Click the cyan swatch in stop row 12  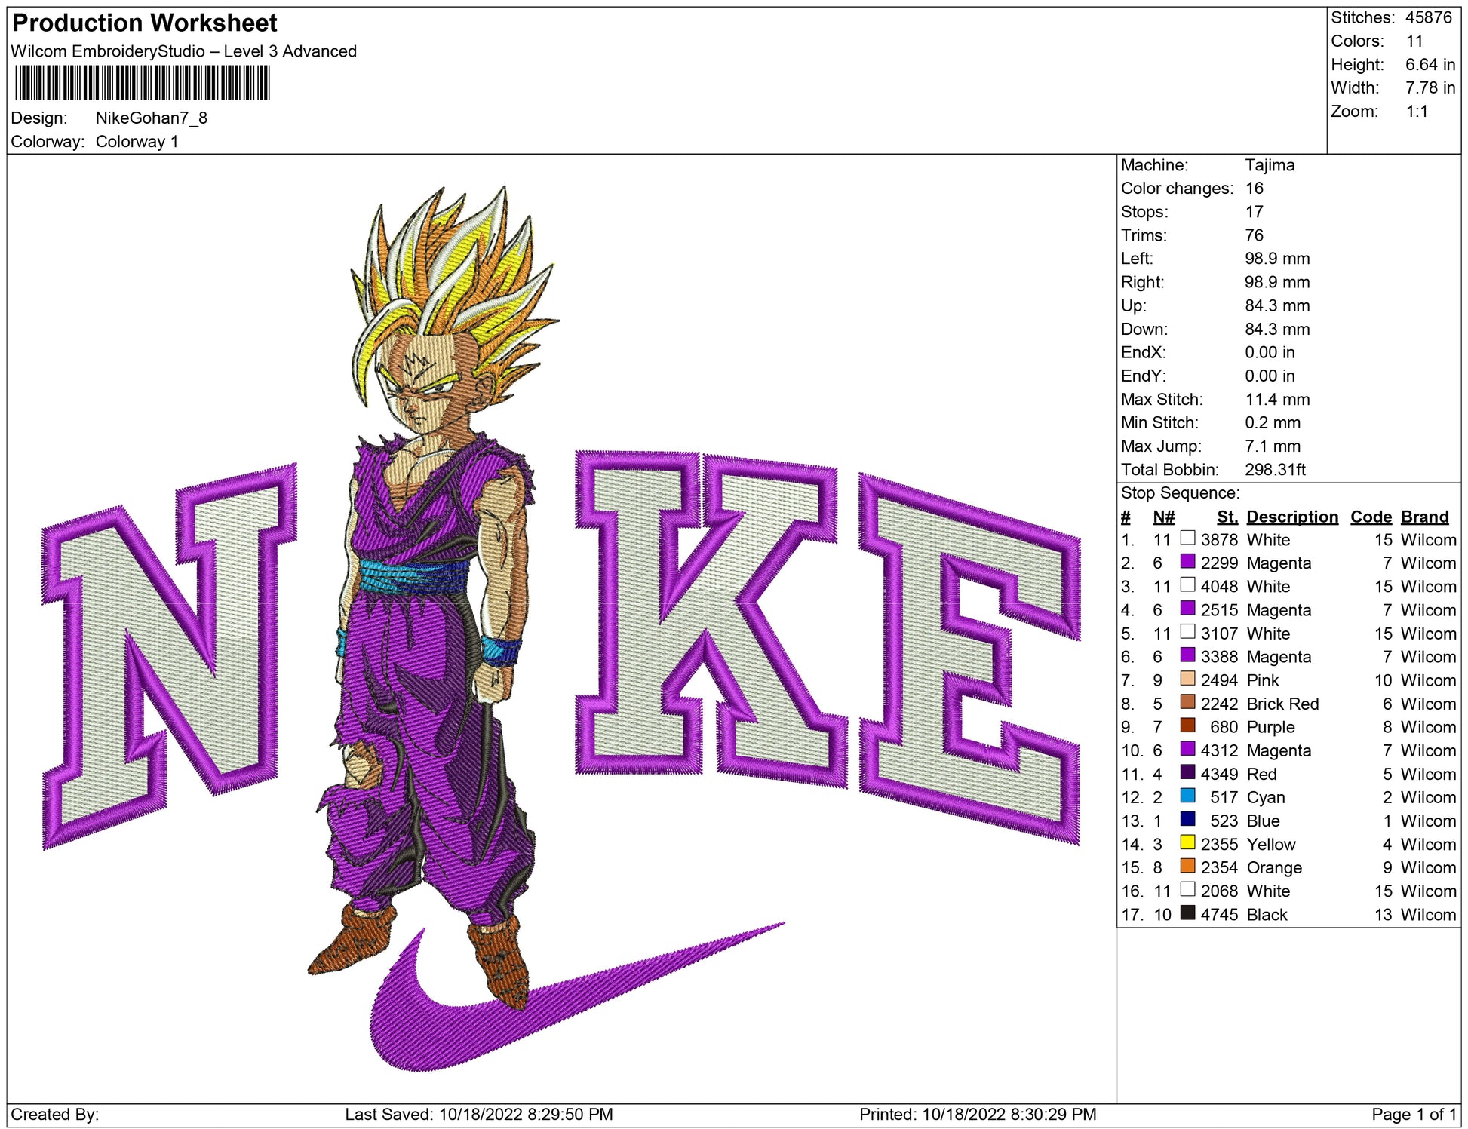(1187, 796)
